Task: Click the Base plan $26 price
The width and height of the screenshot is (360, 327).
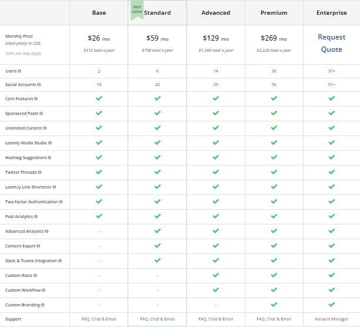Action: pos(95,38)
